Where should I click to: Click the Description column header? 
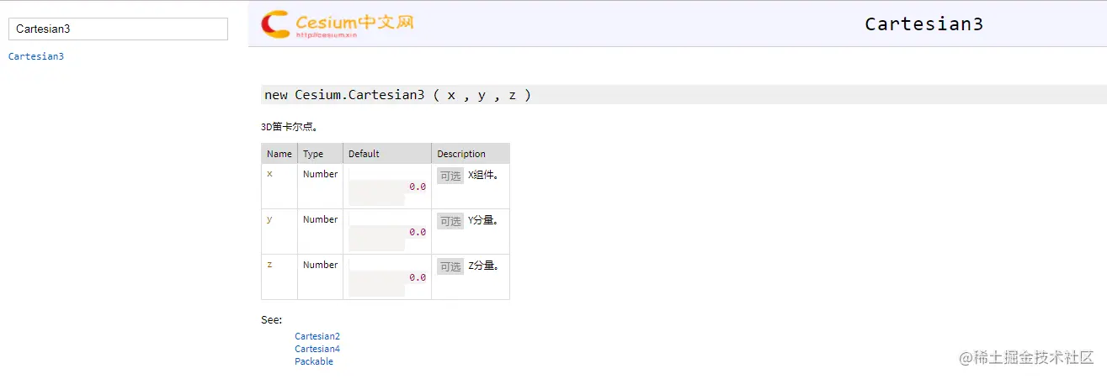[461, 154]
